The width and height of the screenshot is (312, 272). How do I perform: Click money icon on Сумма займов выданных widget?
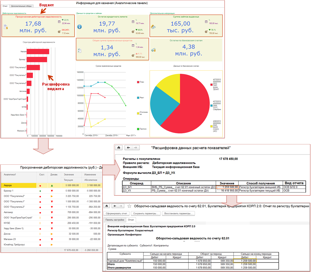(x=153, y=27)
